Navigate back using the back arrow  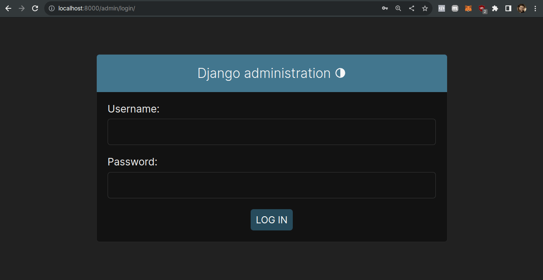pos(8,8)
